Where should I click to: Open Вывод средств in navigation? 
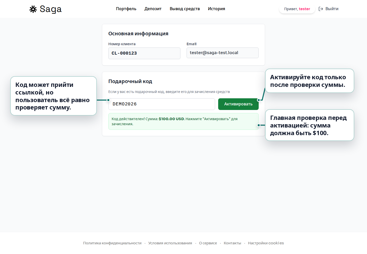185,9
